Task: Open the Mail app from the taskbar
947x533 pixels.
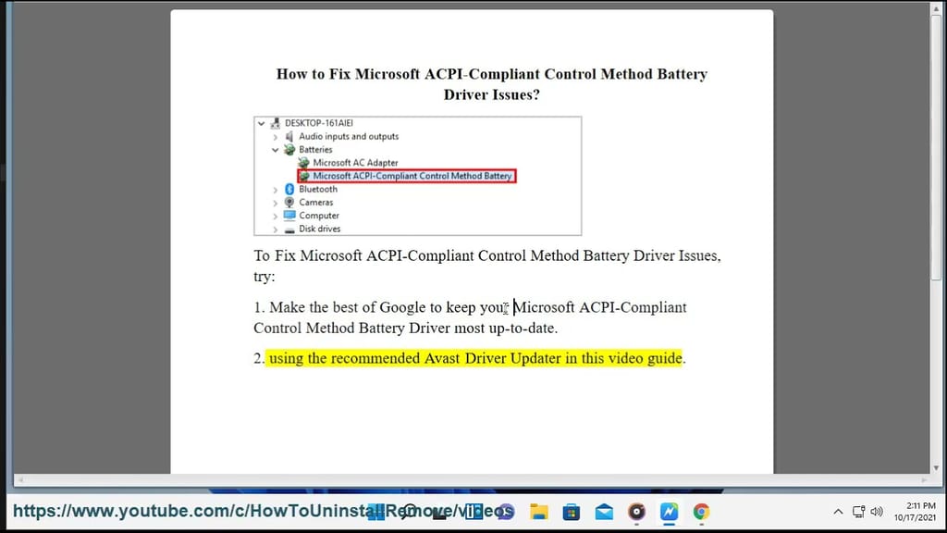Action: [x=603, y=511]
